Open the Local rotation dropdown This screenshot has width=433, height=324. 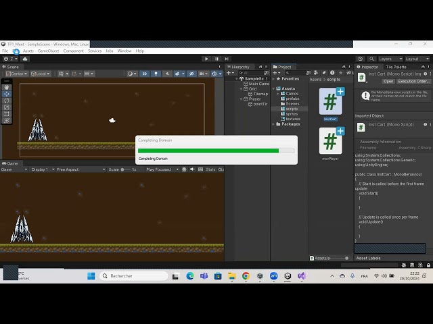(x=41, y=74)
